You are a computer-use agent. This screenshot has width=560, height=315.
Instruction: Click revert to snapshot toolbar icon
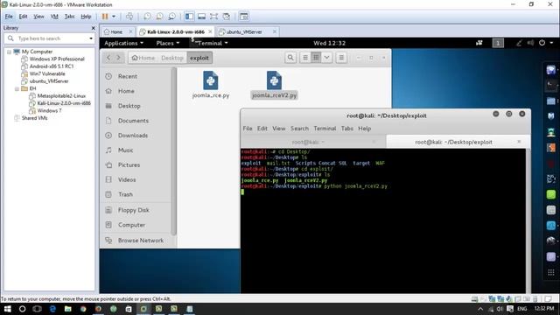pyautogui.click(x=159, y=17)
